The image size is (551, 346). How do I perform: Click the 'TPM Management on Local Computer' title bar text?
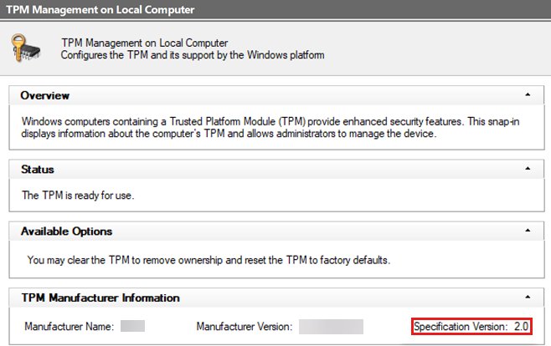click(100, 9)
